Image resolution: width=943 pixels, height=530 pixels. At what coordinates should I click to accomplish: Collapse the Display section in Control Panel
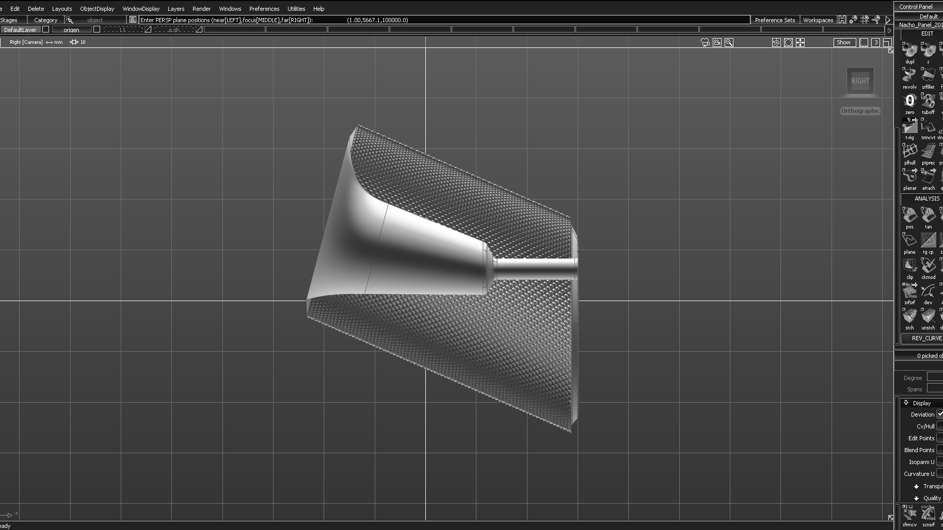tap(906, 403)
